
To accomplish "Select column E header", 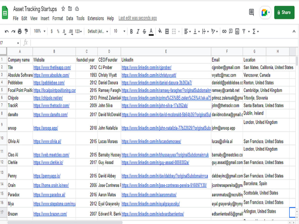I will coord(166,51).
